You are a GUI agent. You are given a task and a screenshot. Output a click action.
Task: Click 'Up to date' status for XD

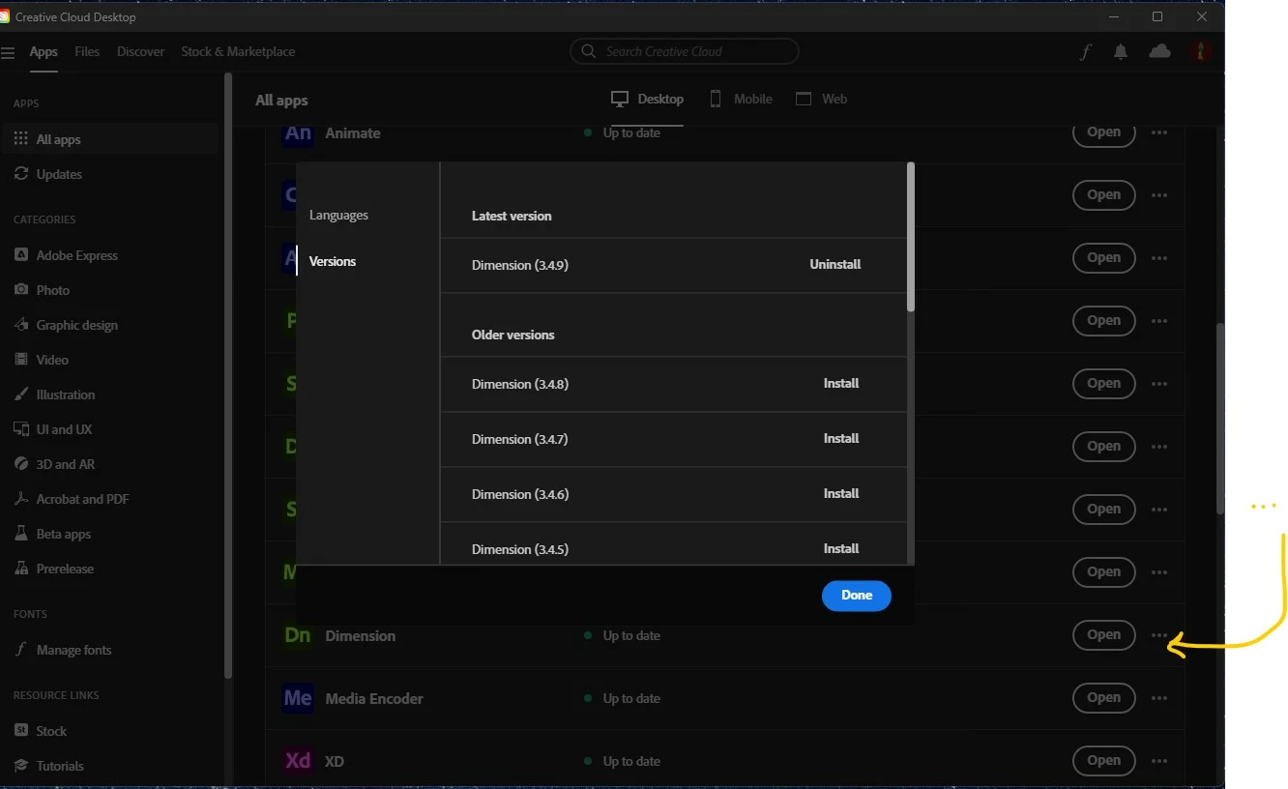click(x=623, y=761)
